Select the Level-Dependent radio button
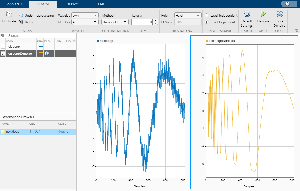 pos(206,22)
